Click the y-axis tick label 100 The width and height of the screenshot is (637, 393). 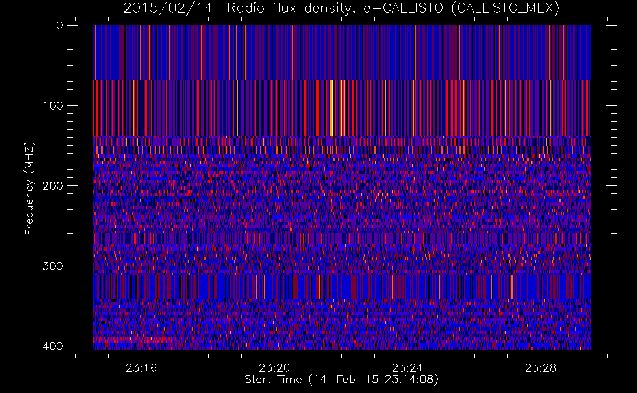click(52, 106)
